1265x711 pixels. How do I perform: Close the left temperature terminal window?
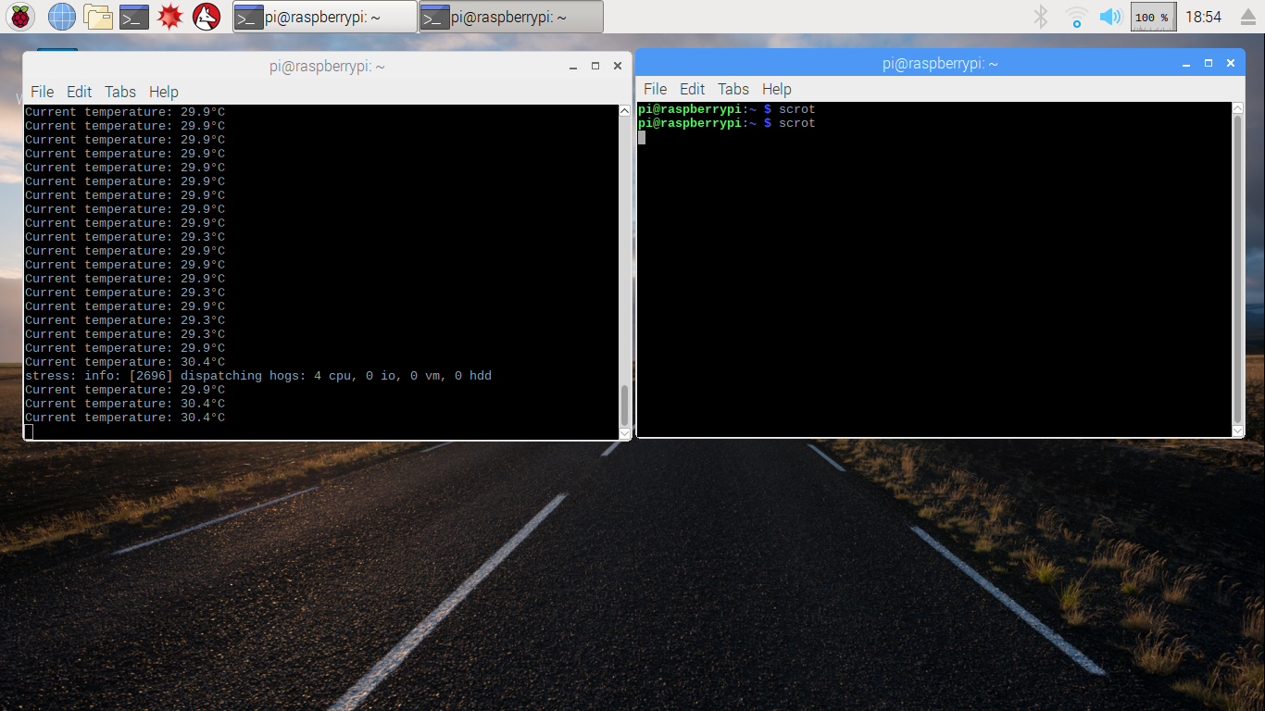pos(618,67)
